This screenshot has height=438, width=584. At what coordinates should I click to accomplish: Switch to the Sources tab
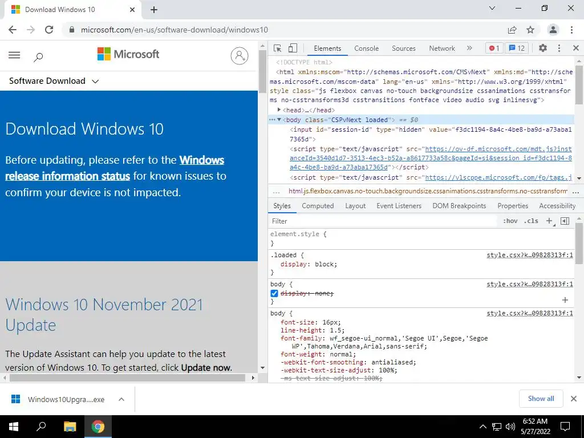pyautogui.click(x=403, y=48)
